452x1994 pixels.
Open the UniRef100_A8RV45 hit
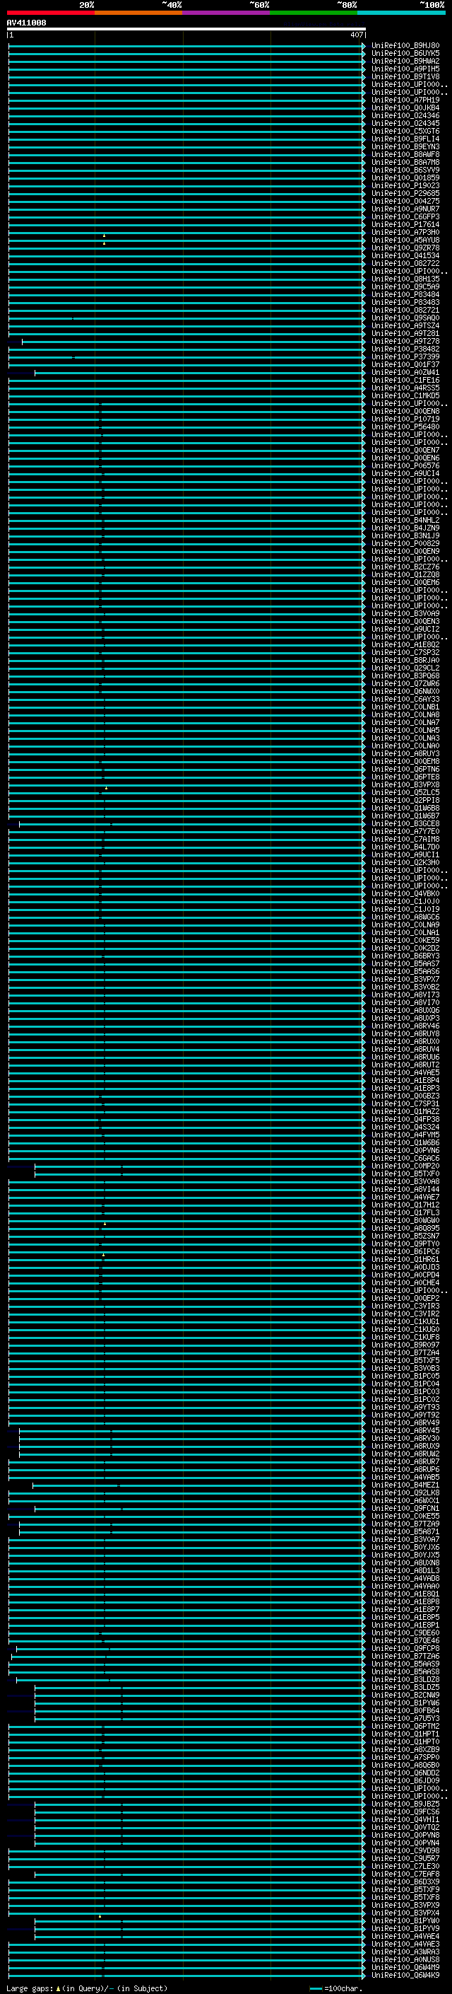405,1431
